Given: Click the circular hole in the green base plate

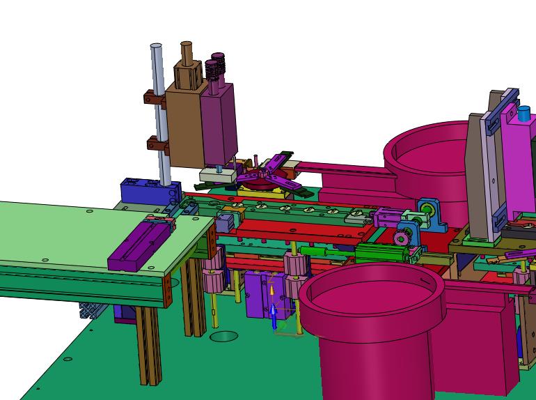Looking at the screenshot, I should [224, 337].
